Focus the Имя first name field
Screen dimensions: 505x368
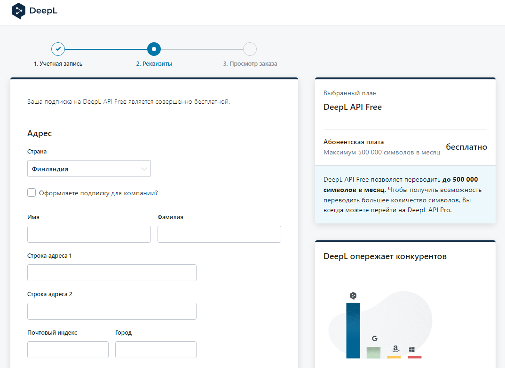point(89,234)
